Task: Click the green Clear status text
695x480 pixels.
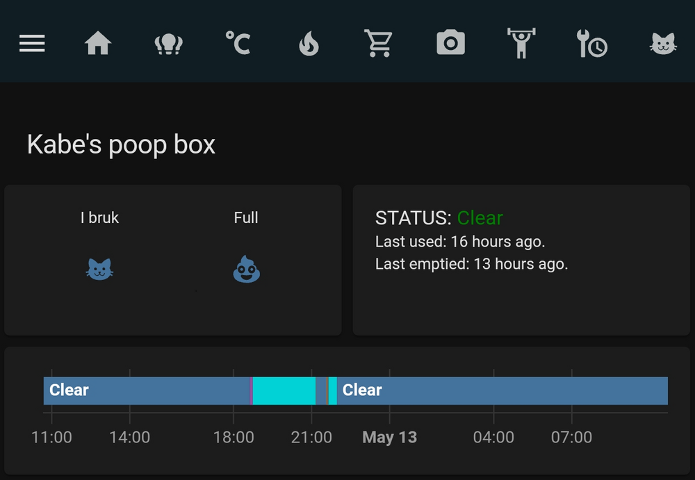Action: [480, 218]
